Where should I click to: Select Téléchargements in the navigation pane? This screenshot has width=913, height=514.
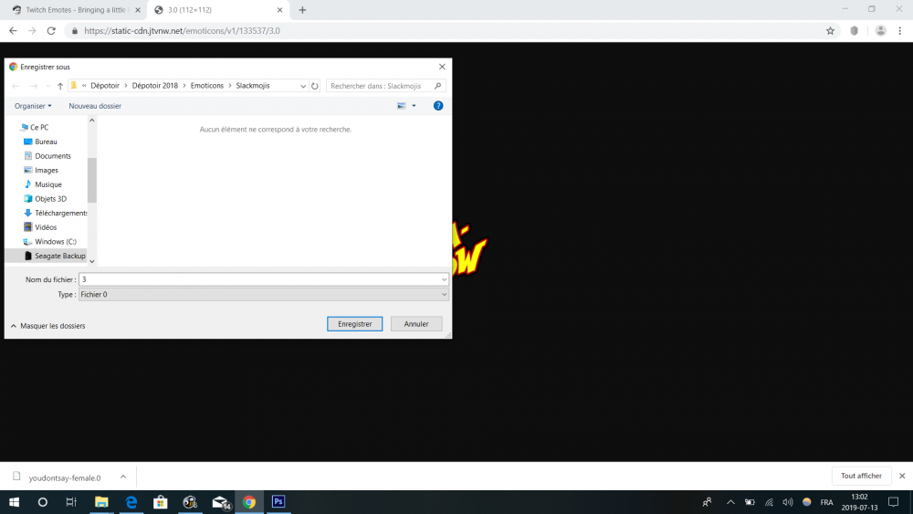point(60,213)
